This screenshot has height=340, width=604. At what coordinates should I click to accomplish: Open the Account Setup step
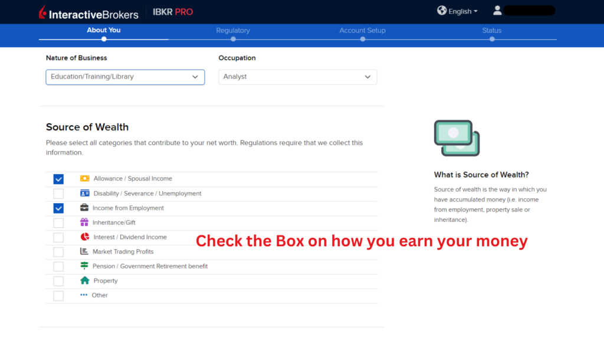(x=362, y=30)
